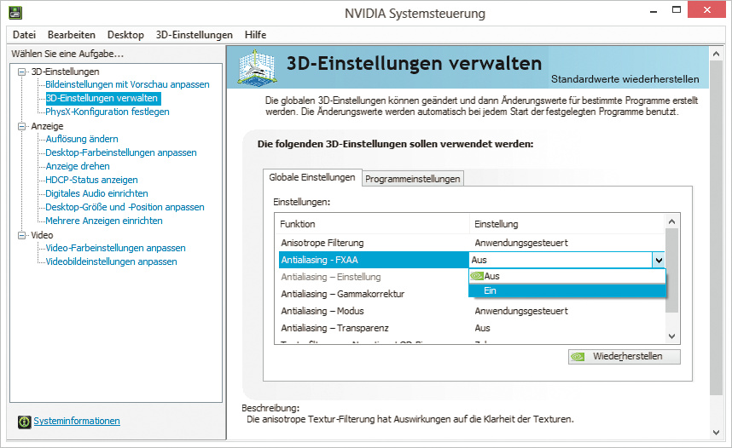
Task: Open the Systeminformationen link
Action: click(x=77, y=421)
